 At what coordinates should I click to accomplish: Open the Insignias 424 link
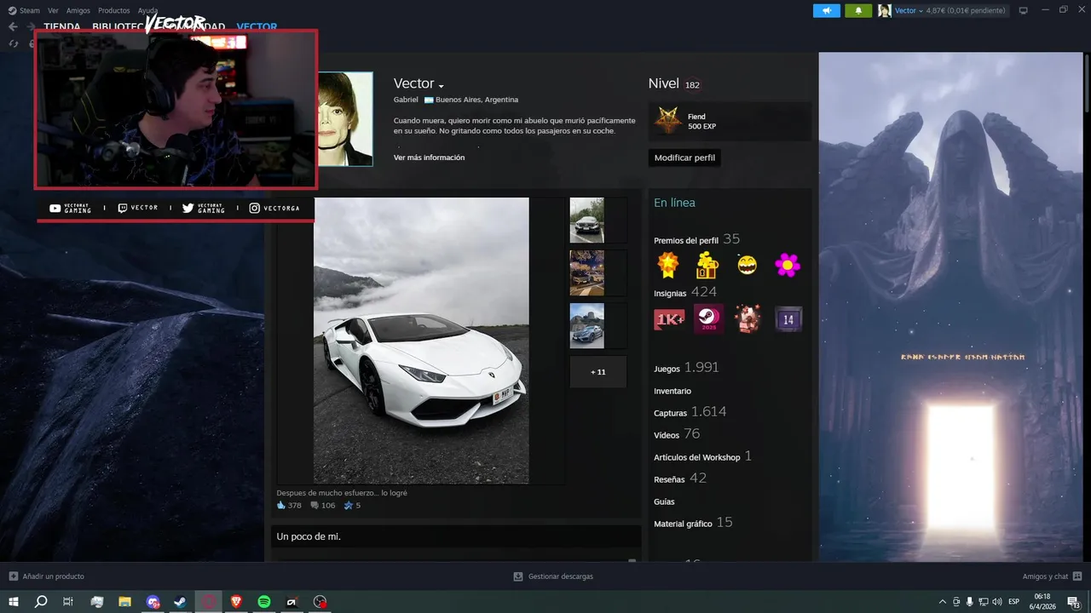(x=685, y=292)
